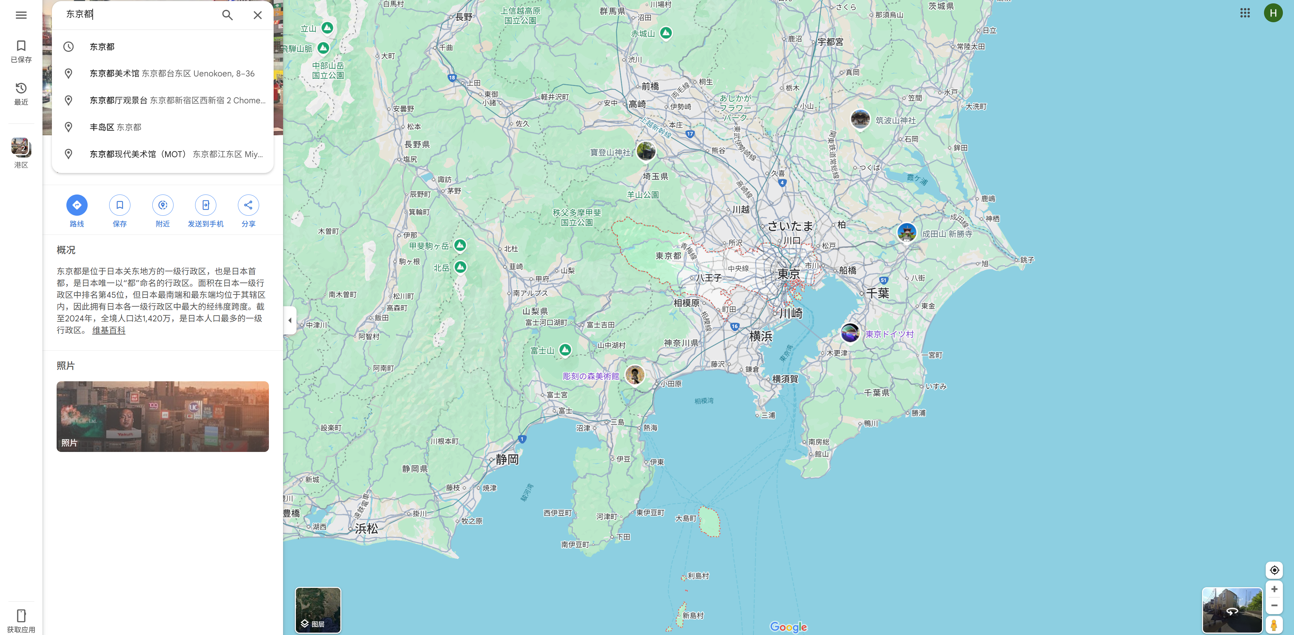Click the 宇都宮 city label
1294x635 pixels.
tap(831, 42)
